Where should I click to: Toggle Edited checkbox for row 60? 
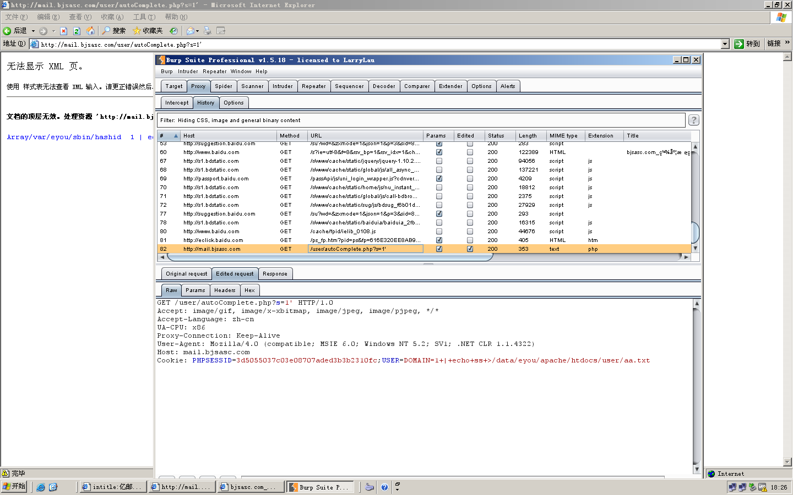(x=470, y=152)
